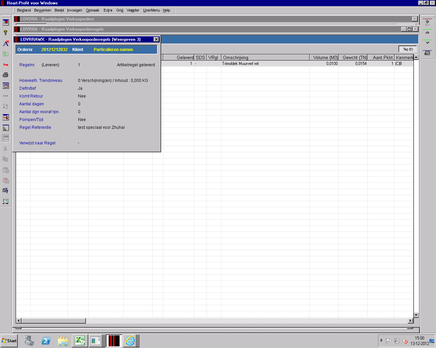
Task: Open the UserMenu menu
Action: (x=151, y=10)
